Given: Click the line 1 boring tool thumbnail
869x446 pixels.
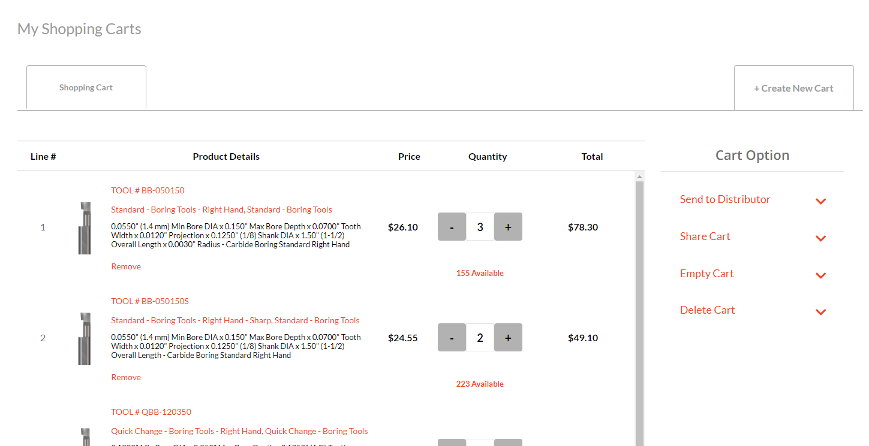Looking at the screenshot, I should coord(85,227).
